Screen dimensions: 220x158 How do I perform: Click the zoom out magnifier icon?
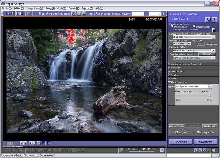coord(34,143)
